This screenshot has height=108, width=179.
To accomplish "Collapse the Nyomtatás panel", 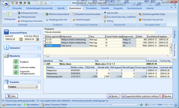I will (38, 56).
